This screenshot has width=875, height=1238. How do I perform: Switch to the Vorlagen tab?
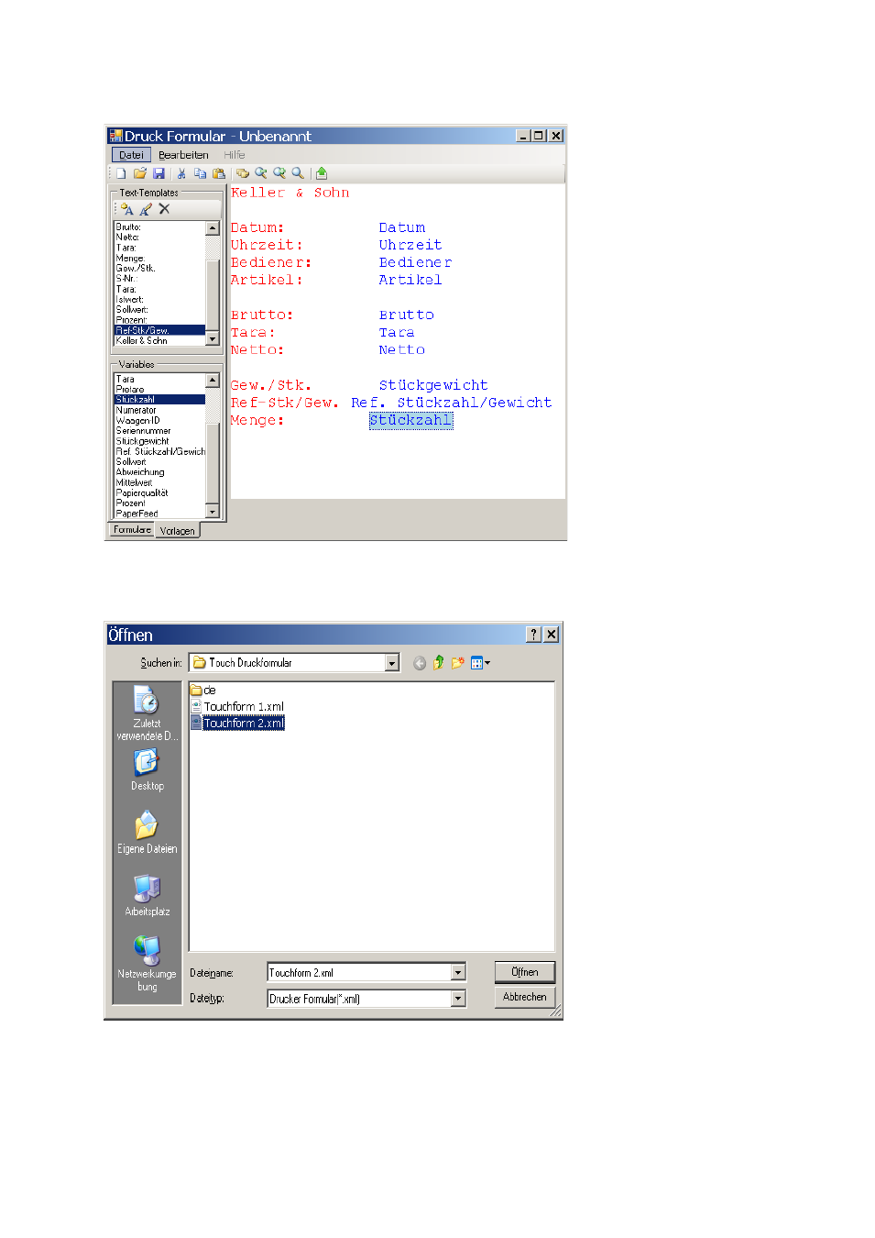pyautogui.click(x=177, y=531)
